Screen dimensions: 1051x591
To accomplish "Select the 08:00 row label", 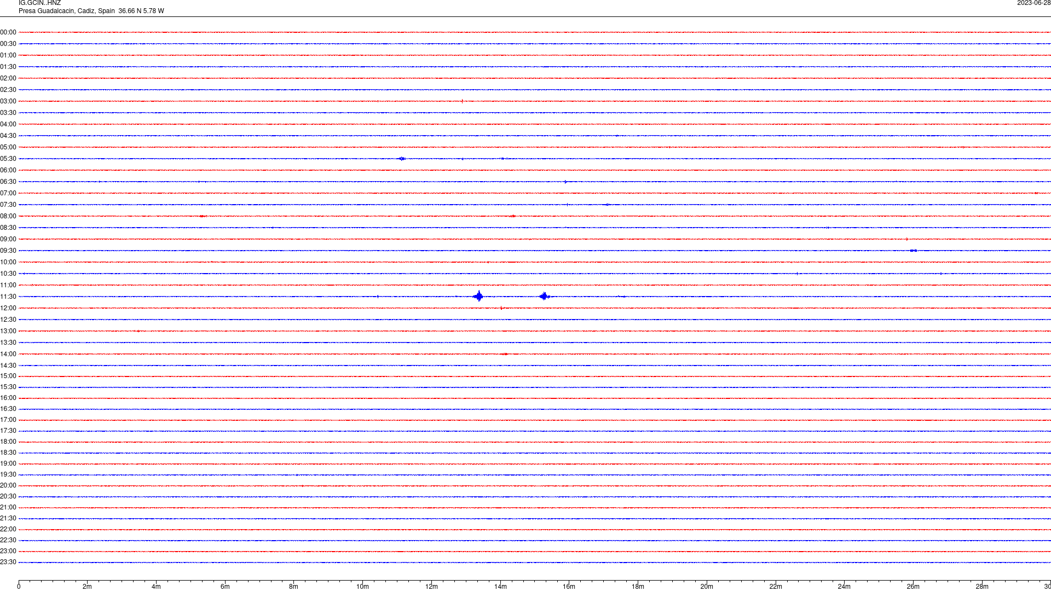I will [x=8, y=216].
